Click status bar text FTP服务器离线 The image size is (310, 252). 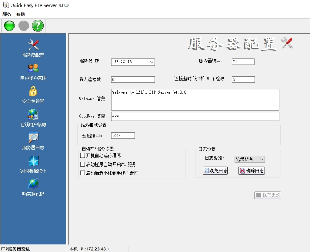coord(15,249)
